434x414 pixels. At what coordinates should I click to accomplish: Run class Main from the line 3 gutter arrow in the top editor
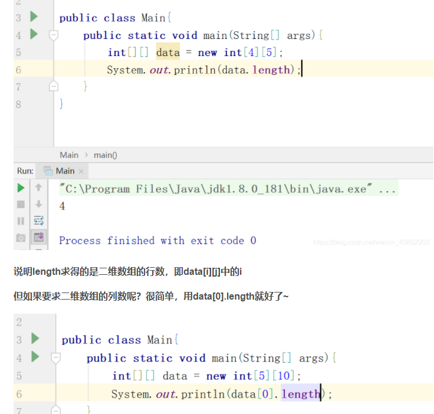pos(34,17)
